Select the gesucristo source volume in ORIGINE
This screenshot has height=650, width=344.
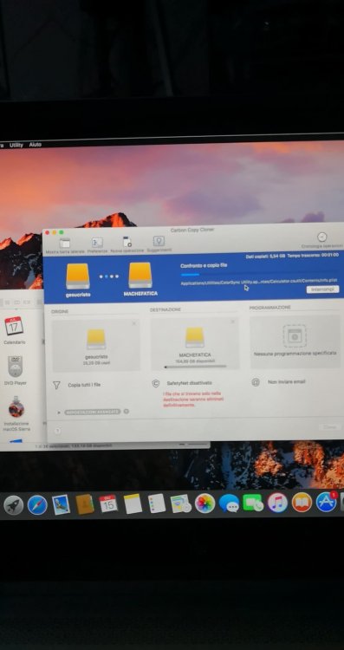tap(96, 345)
